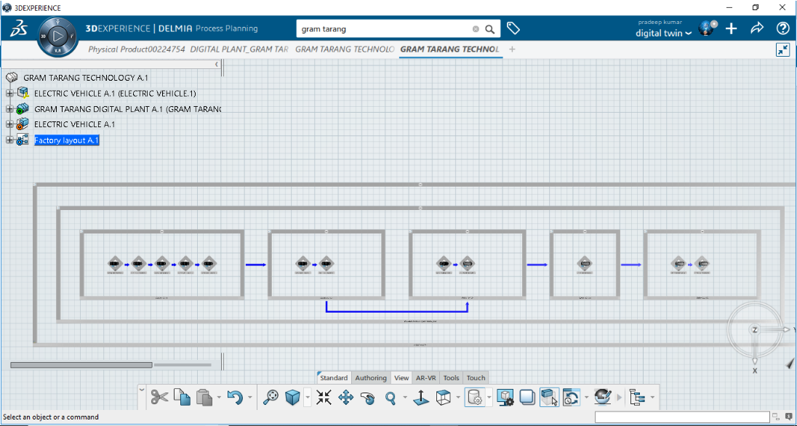Switch to the AR-VR tab
Viewport: 797px width, 426px height.
(426, 378)
